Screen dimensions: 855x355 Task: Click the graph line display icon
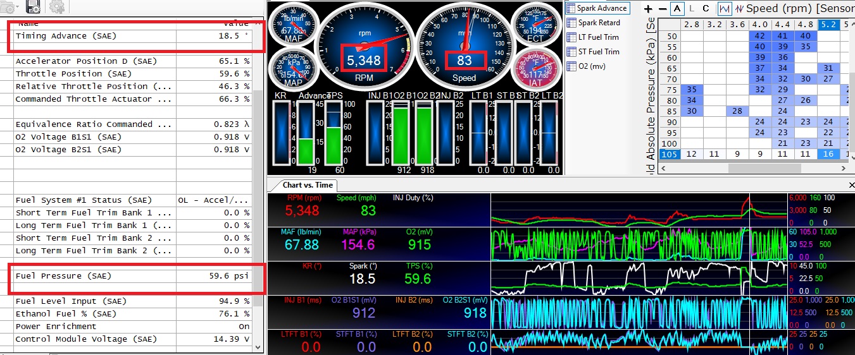[725, 9]
